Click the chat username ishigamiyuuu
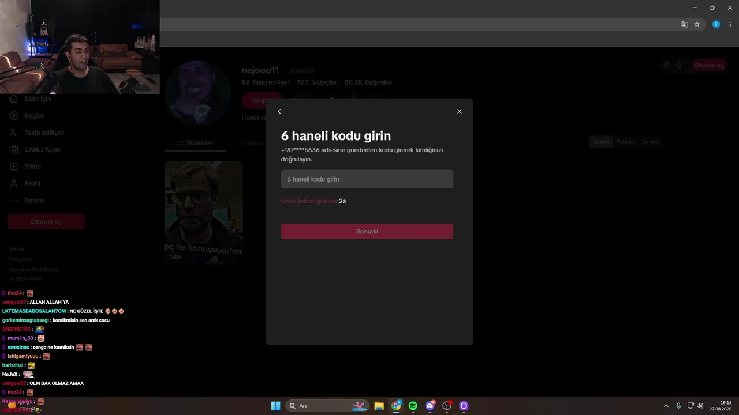Image resolution: width=739 pixels, height=415 pixels. click(x=23, y=356)
